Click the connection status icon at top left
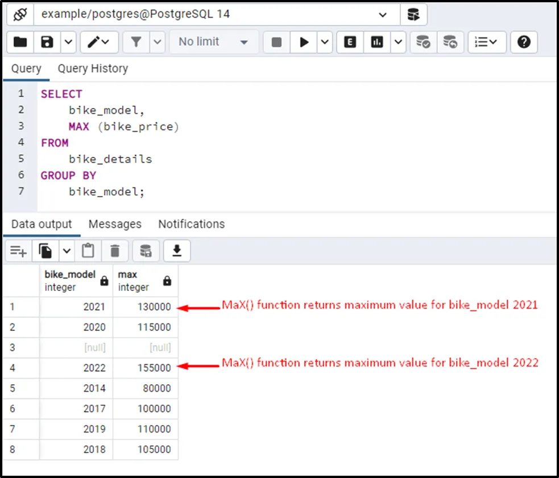 point(20,14)
